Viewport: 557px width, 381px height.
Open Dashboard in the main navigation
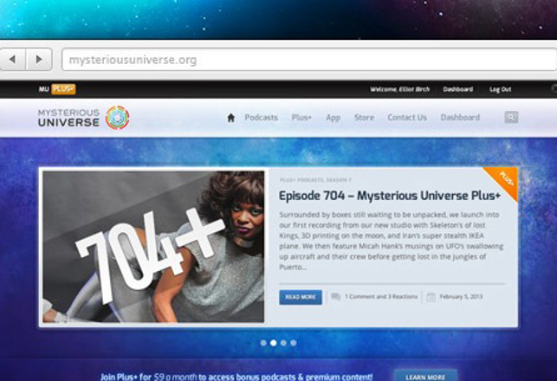tap(460, 118)
